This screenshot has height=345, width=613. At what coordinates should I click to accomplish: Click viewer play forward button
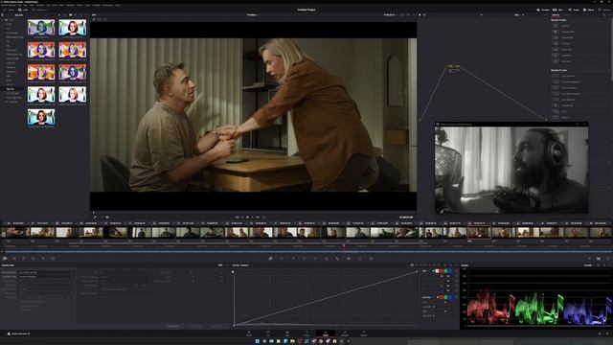252,217
